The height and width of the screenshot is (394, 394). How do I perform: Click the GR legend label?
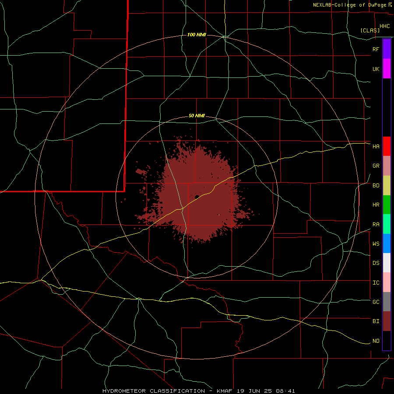[376, 166]
